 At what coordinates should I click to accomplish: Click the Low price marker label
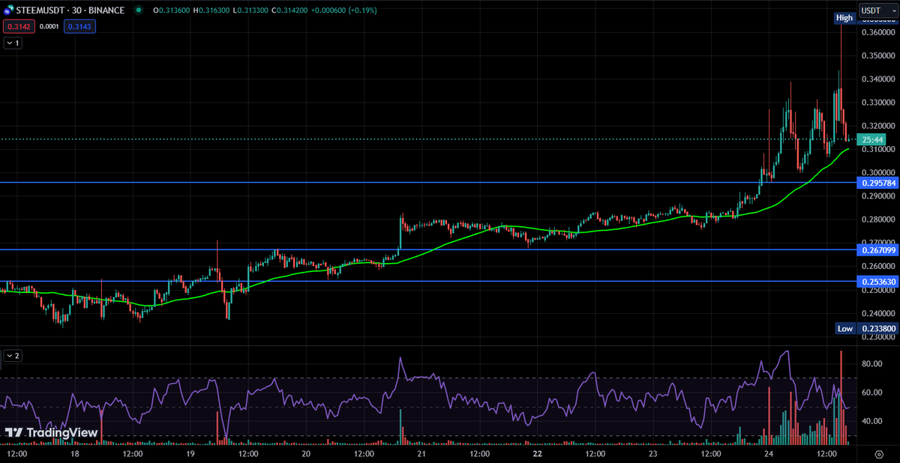845,328
